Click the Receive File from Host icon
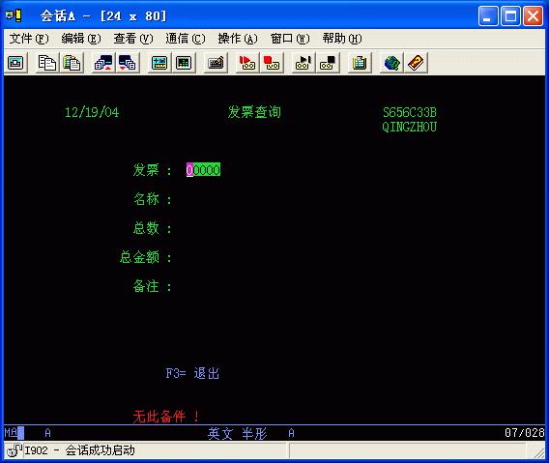549x463 pixels. pos(128,63)
